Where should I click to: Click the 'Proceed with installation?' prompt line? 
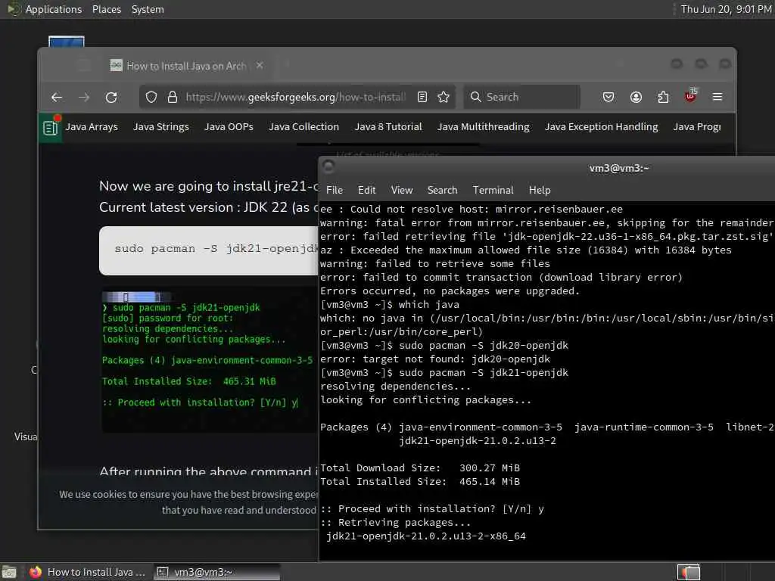tap(432, 509)
